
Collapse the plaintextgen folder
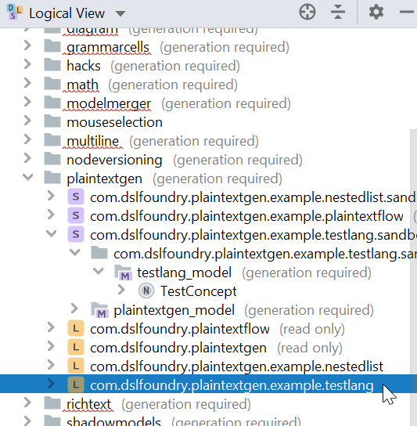tap(27, 178)
